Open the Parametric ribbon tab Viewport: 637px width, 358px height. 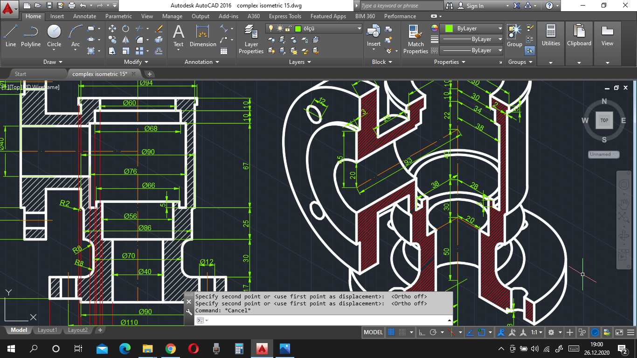(x=118, y=16)
